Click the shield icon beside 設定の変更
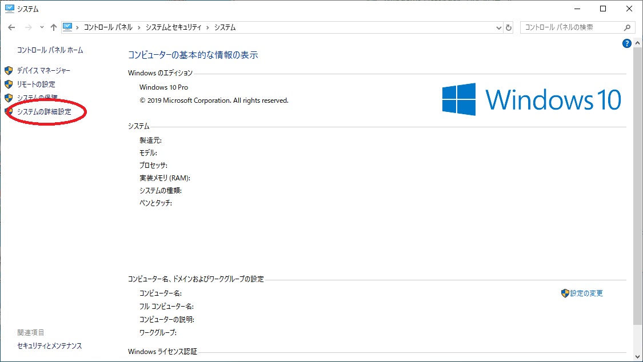 click(x=566, y=293)
